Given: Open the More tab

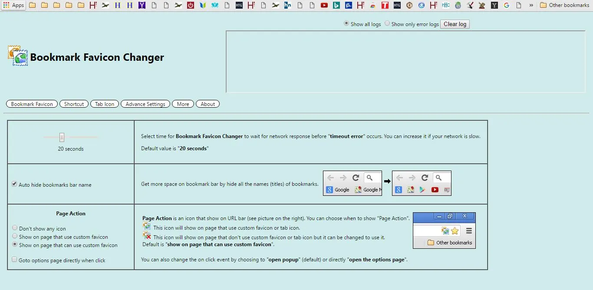Looking at the screenshot, I should pyautogui.click(x=183, y=104).
